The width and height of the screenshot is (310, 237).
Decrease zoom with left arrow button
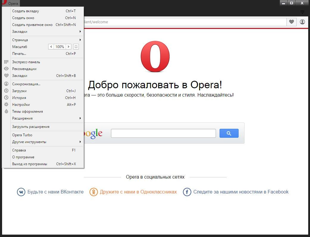[51, 47]
